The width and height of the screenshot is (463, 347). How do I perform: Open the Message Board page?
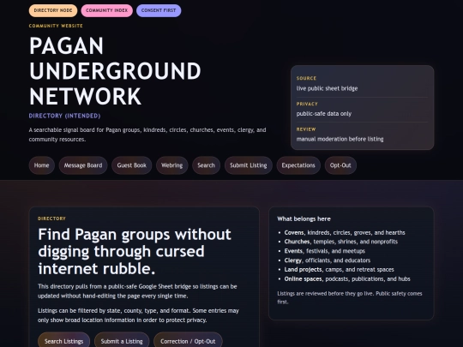pos(83,165)
